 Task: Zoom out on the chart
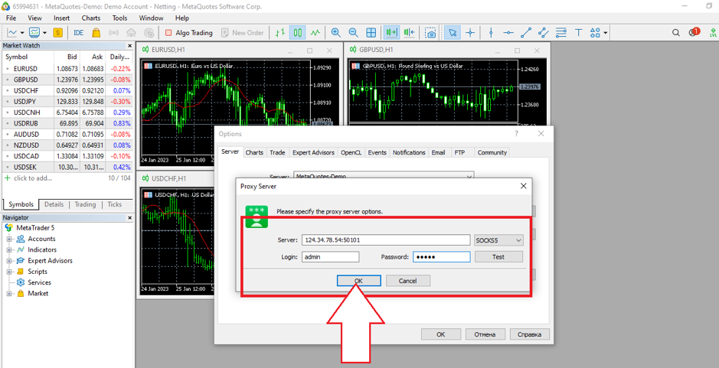353,33
